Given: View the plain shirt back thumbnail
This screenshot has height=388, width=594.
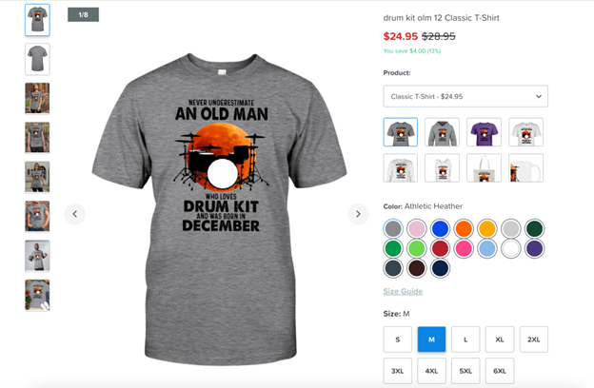Looking at the screenshot, I should [37, 59].
